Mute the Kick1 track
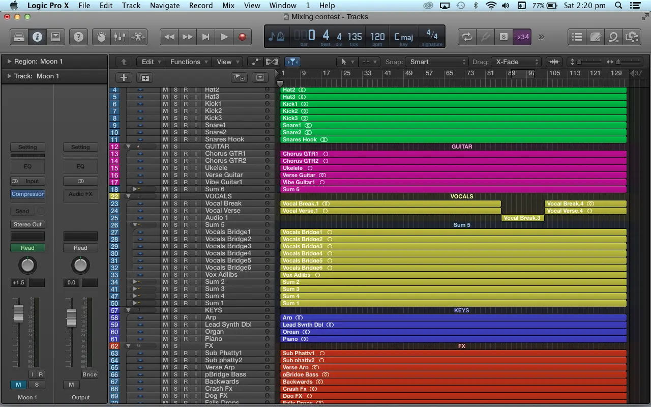651x407 pixels. [x=165, y=104]
